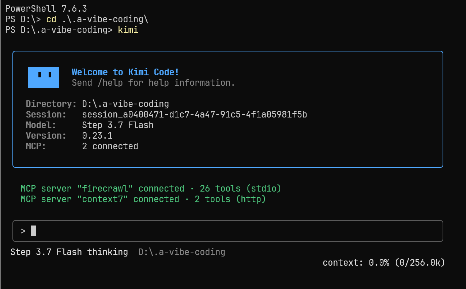This screenshot has height=289, width=466.
Task: Click the "Session:" label
Action: tap(46, 115)
